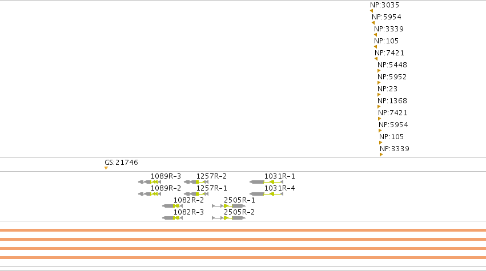Open gene model 1089R-2
Viewport: 486px width, 271px height.
click(x=150, y=194)
